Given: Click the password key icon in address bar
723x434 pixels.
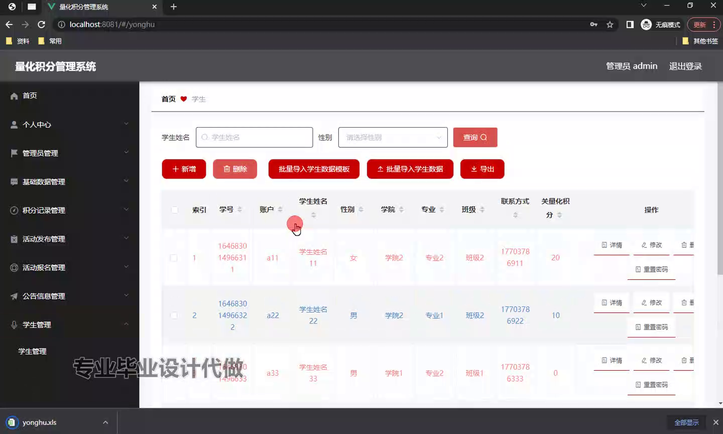Looking at the screenshot, I should click(x=594, y=24).
